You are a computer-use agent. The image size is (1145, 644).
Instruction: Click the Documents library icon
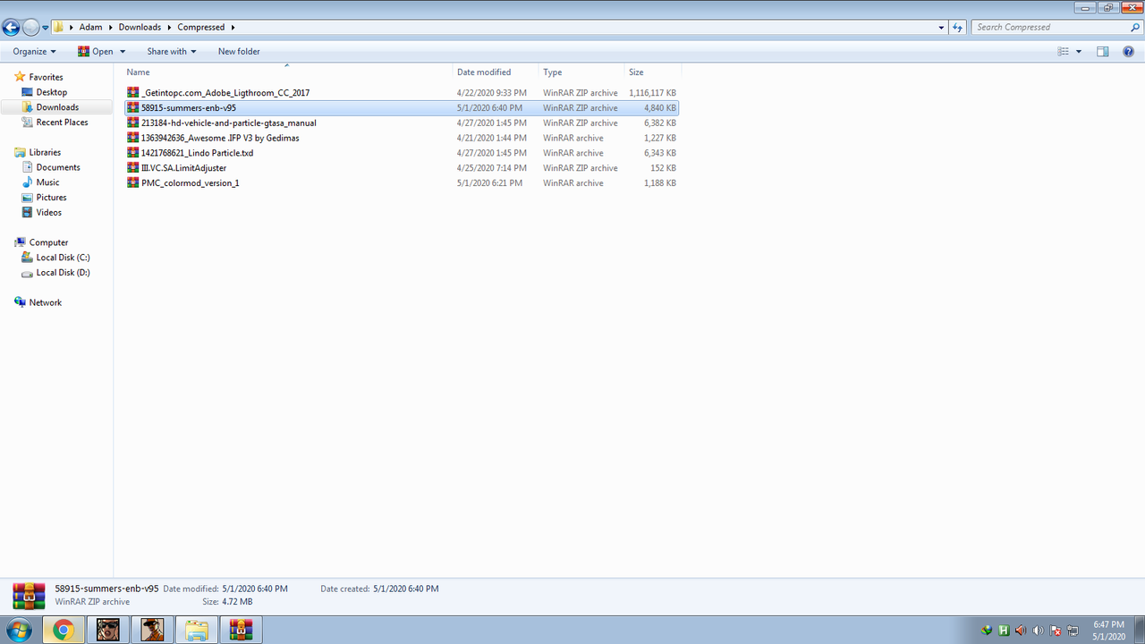27,167
